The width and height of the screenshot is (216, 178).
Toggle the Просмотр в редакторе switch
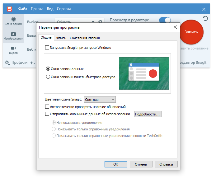click(165, 20)
